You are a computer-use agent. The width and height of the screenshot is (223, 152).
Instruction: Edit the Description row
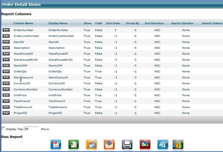tap(6, 48)
